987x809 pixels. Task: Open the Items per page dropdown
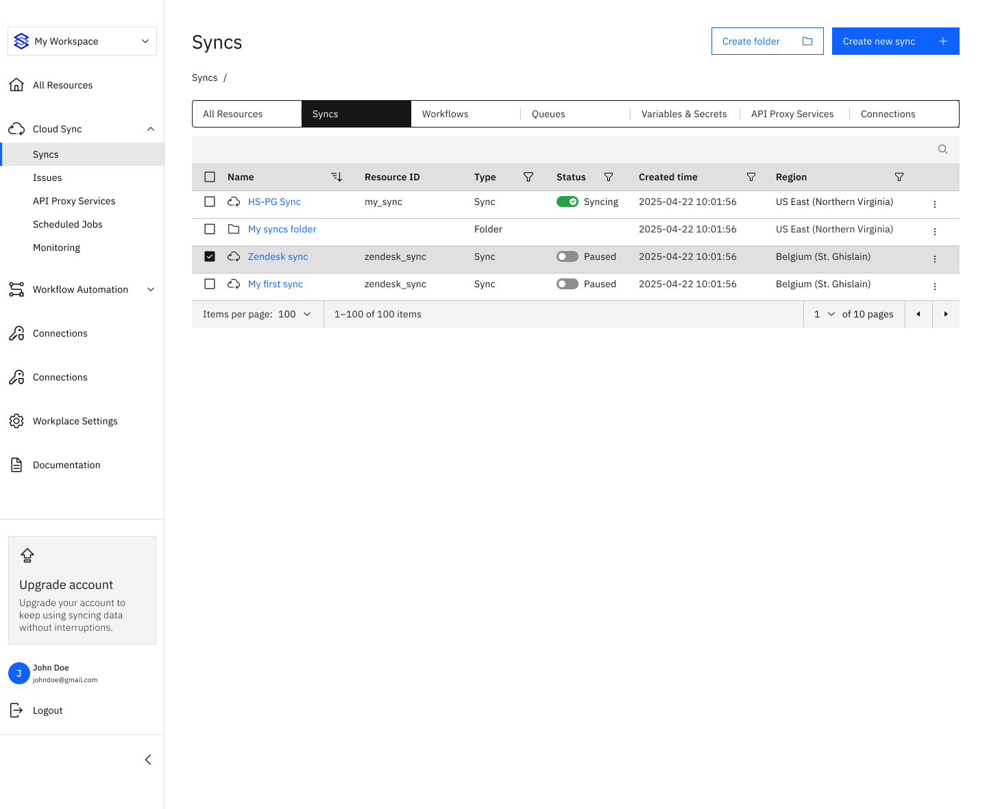pyautogui.click(x=294, y=314)
